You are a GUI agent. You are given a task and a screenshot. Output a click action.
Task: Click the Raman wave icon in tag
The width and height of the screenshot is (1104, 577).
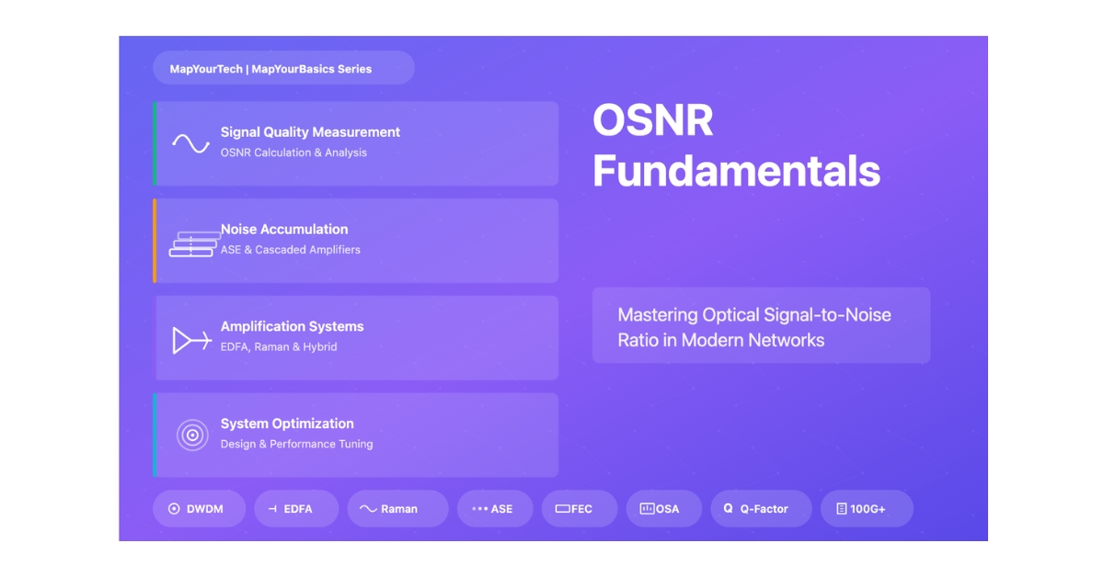coord(368,509)
